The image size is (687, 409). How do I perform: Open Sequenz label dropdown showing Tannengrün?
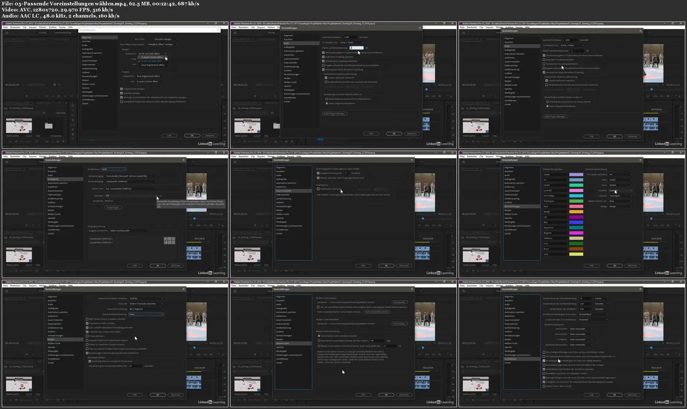pyautogui.click(x=621, y=196)
